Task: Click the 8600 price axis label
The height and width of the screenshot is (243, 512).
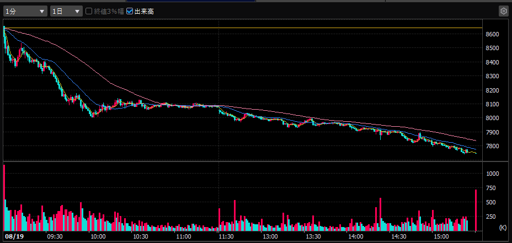Action: point(492,34)
